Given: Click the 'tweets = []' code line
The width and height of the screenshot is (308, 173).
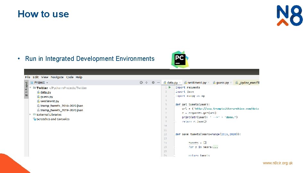Looking at the screenshot, I should (x=197, y=143).
